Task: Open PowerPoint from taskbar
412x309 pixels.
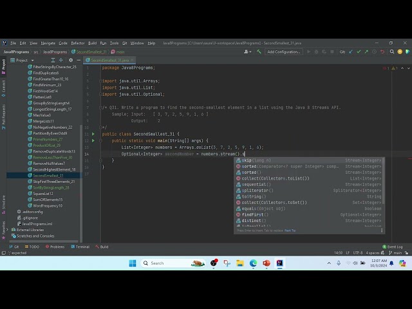Action: [x=267, y=263]
